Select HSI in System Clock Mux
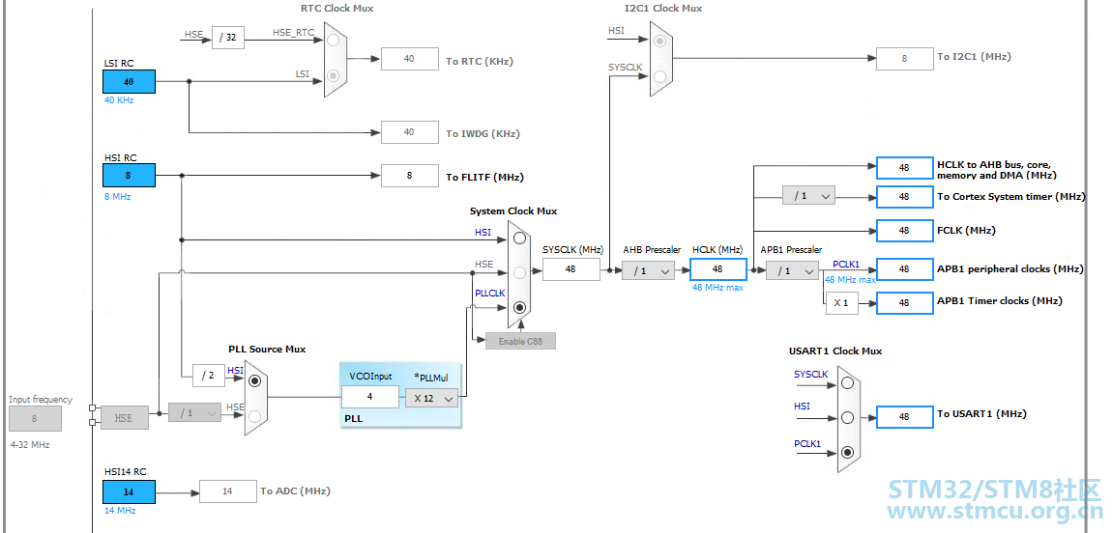Viewport: 1112px width, 533px height. [x=520, y=238]
